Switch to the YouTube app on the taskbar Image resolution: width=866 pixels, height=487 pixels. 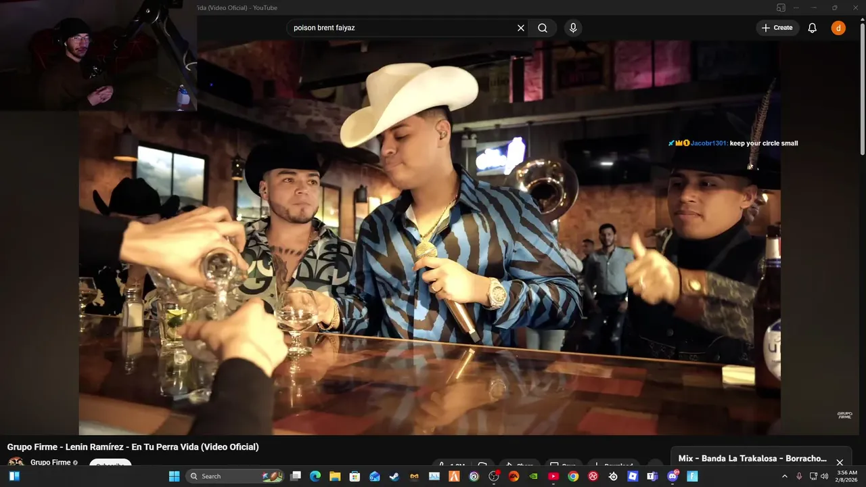coord(553,476)
